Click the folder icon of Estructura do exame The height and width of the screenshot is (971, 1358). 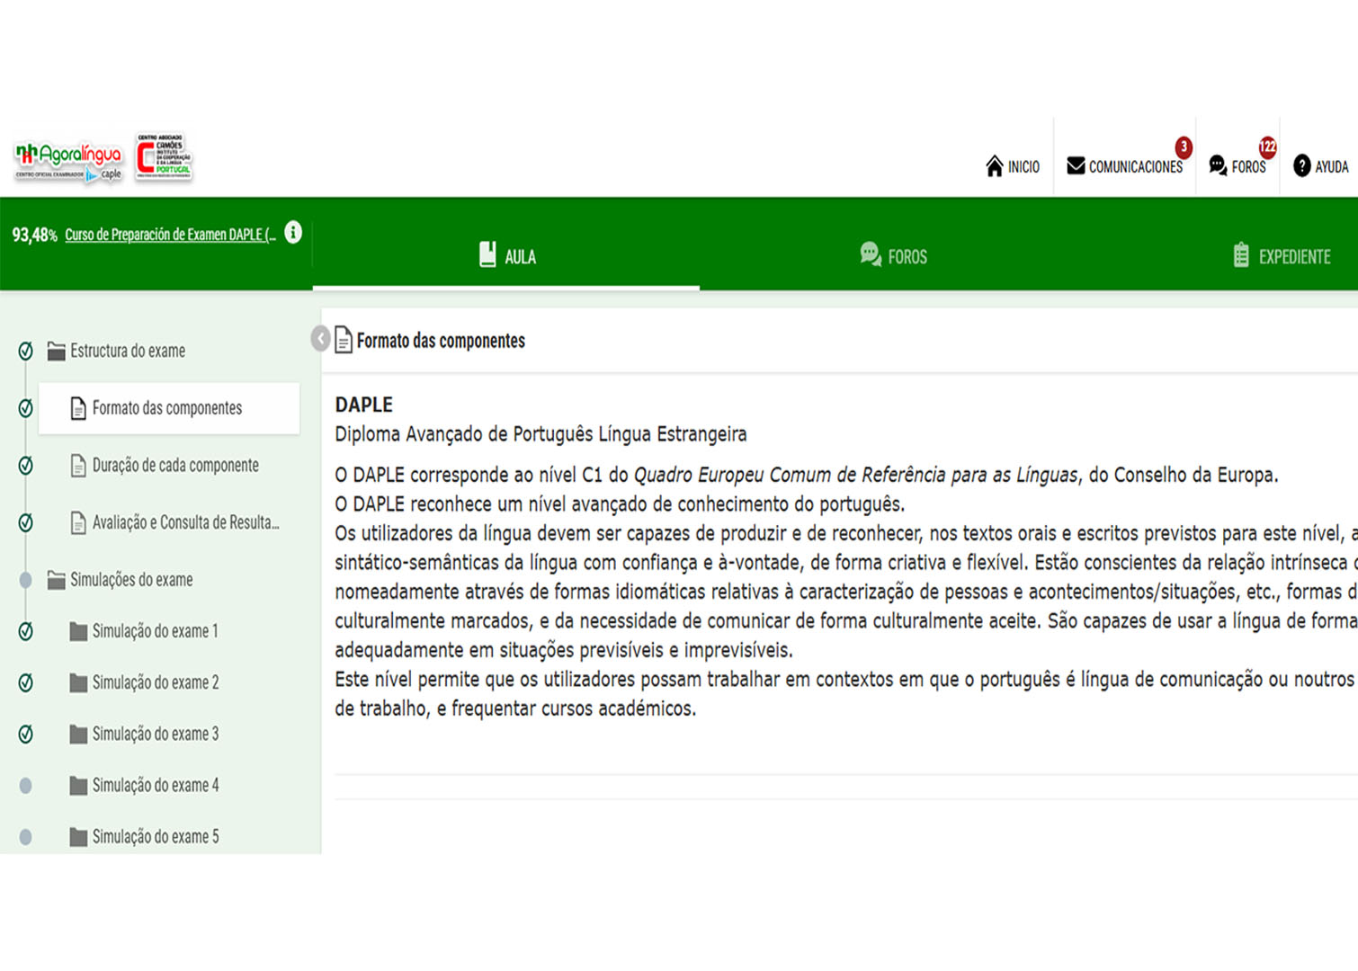(x=56, y=351)
